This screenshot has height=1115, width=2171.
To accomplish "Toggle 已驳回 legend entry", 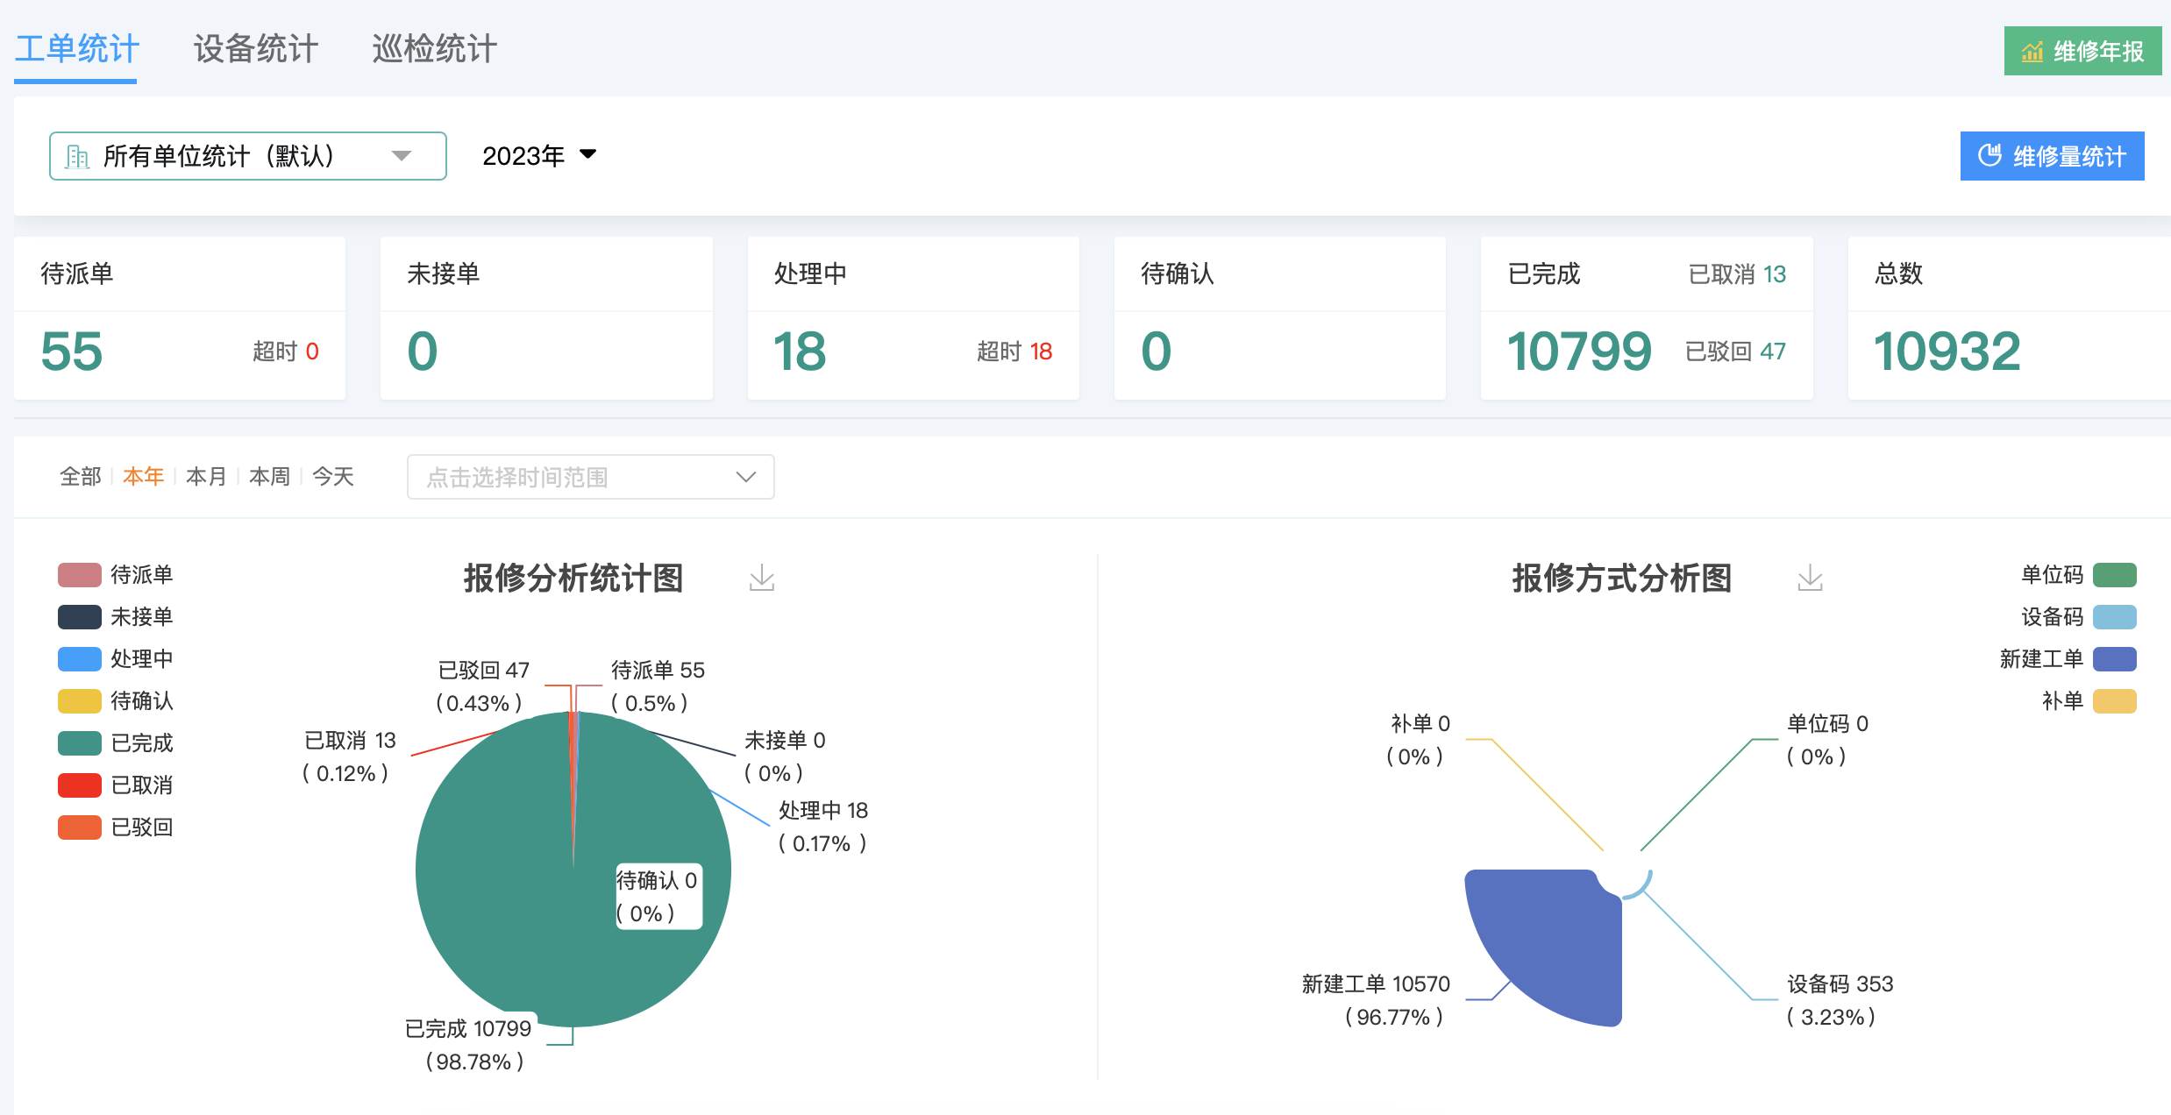I will 116,827.
